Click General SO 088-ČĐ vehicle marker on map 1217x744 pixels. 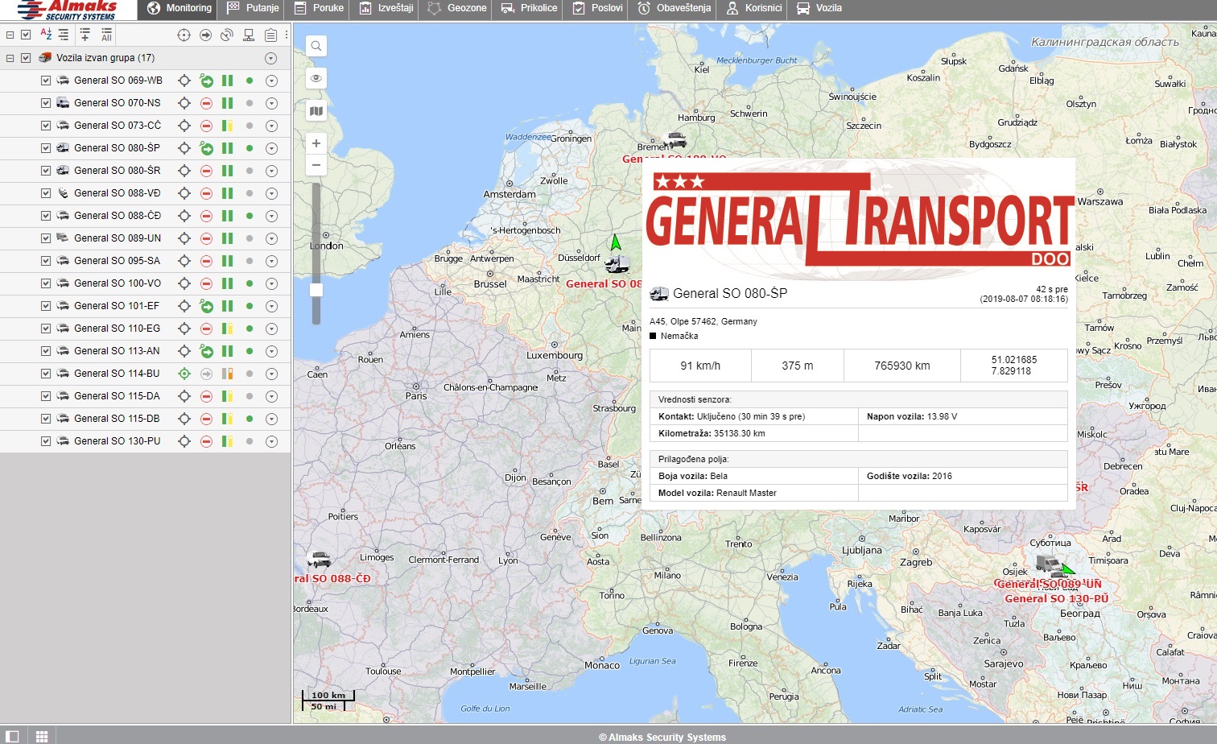[320, 559]
